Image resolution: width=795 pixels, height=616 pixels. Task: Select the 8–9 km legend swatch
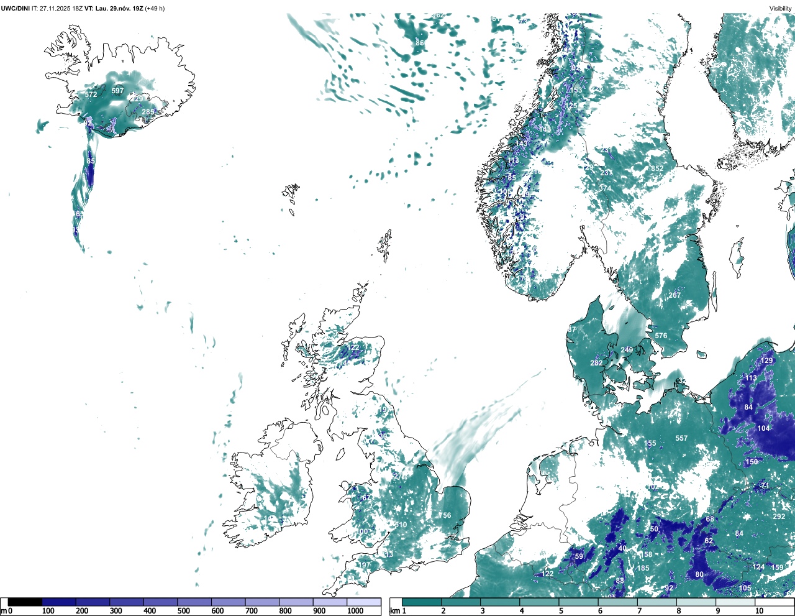coord(697,602)
